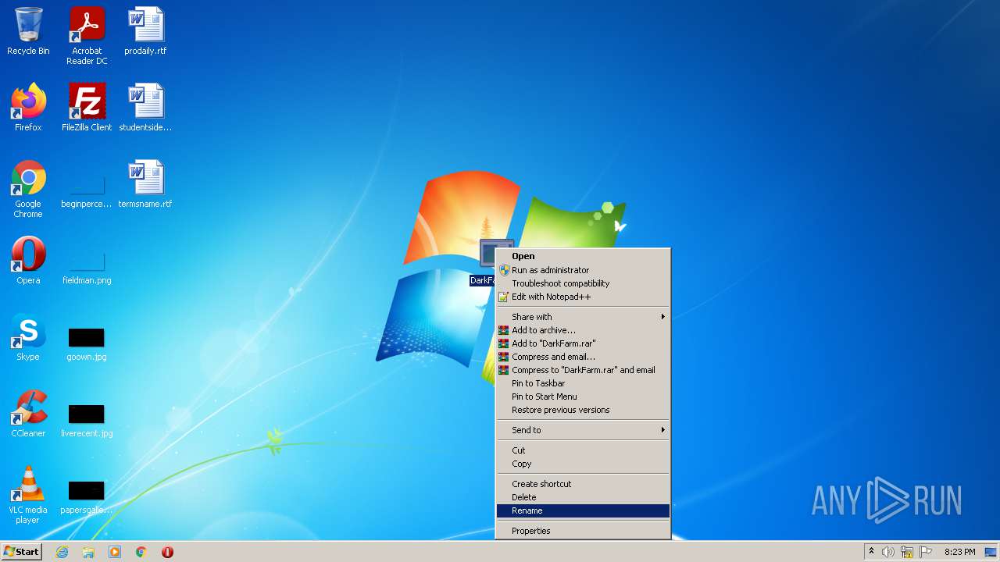
Task: Open Action Center flag icon
Action: 926,552
